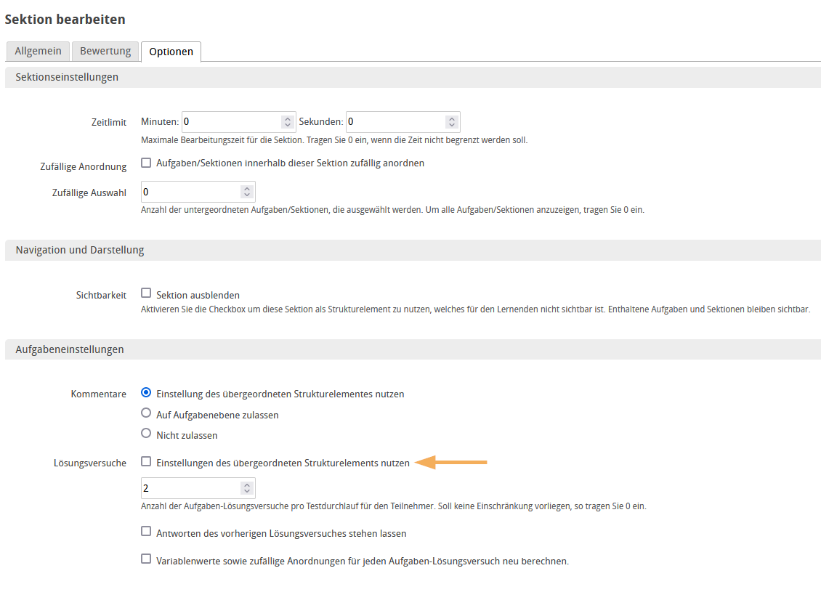Select the Optionen tab
This screenshot has height=600, width=821.
[170, 51]
